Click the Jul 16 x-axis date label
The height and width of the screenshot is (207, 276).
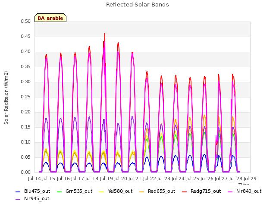(63, 179)
